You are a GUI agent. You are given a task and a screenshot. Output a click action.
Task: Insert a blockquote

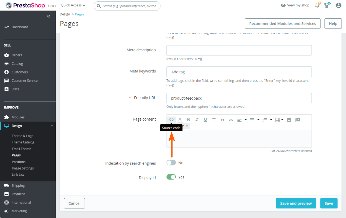tap(222, 119)
